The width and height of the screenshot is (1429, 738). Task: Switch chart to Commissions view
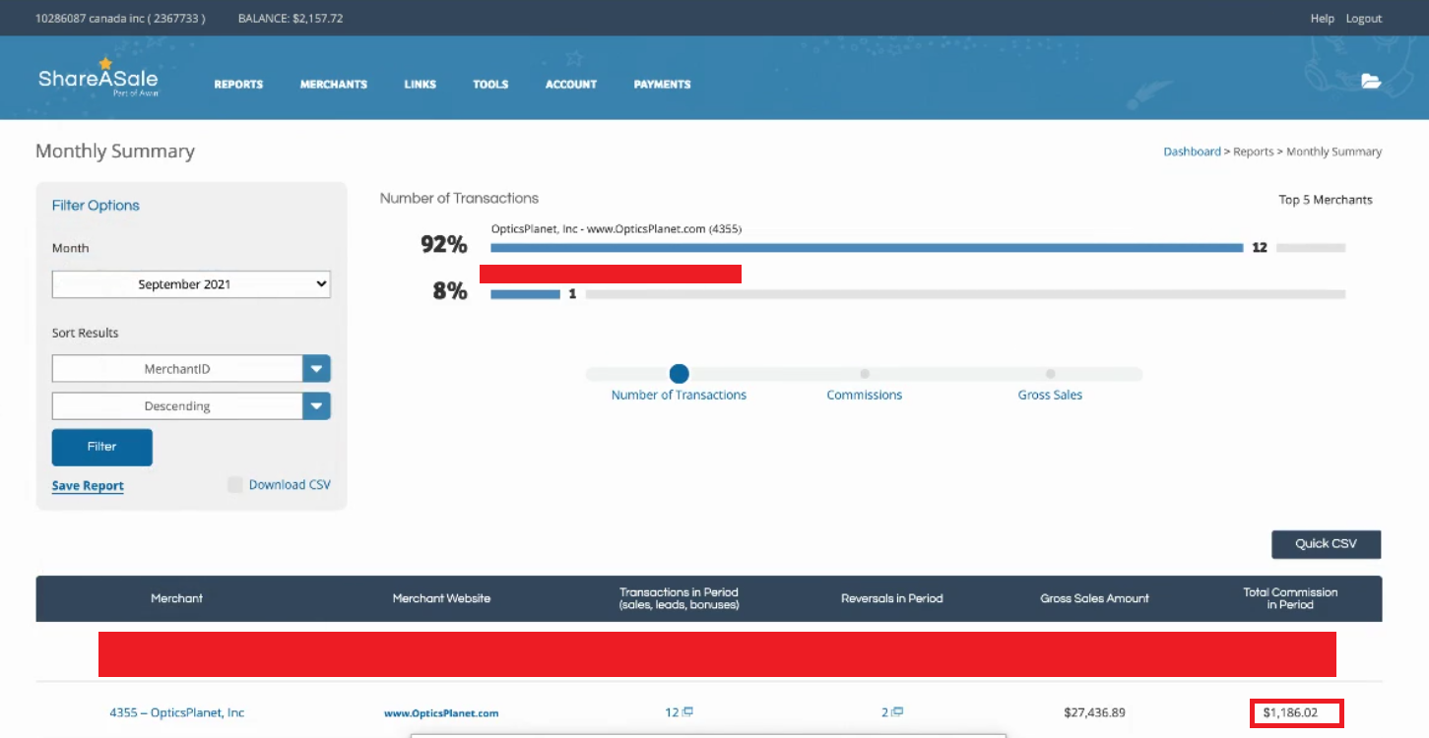[x=865, y=374]
